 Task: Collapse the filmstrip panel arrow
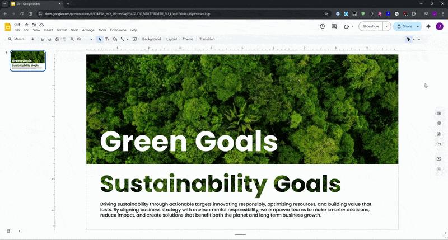point(20,231)
